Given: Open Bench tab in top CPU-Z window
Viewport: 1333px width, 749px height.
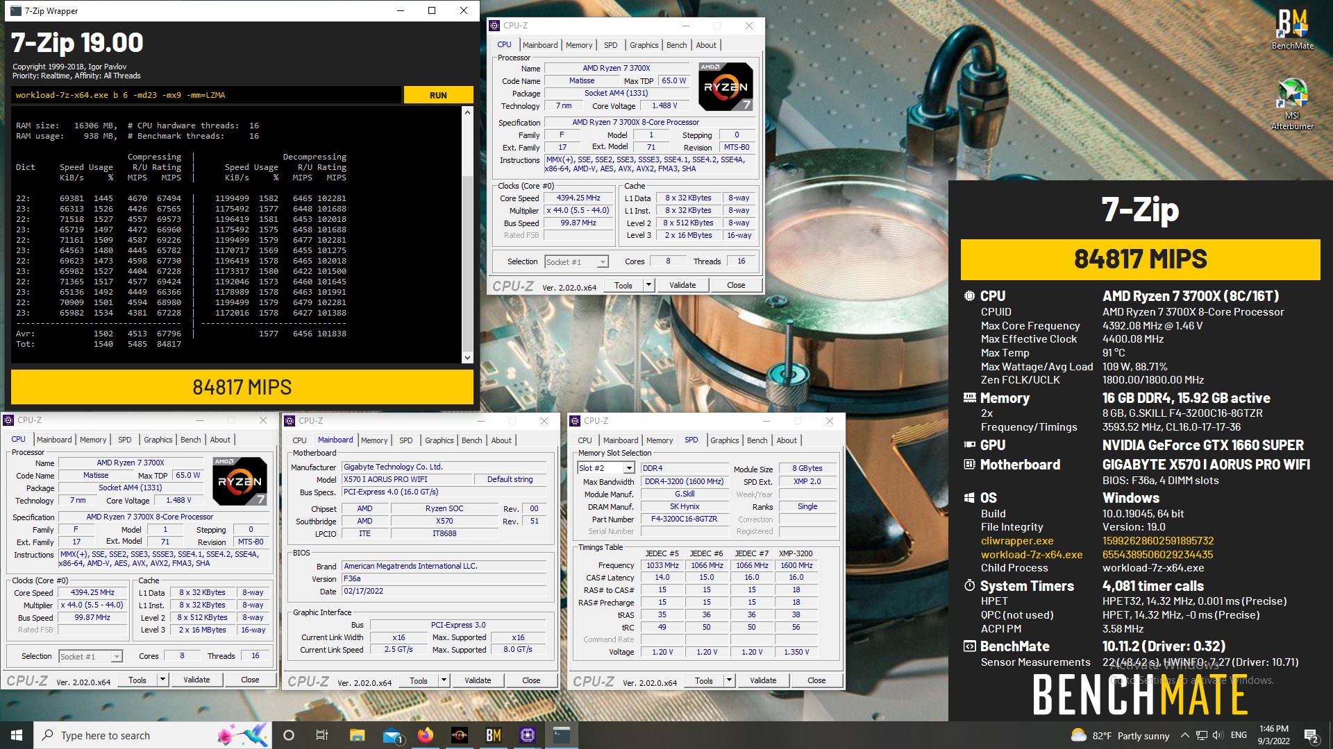Looking at the screenshot, I should point(676,45).
